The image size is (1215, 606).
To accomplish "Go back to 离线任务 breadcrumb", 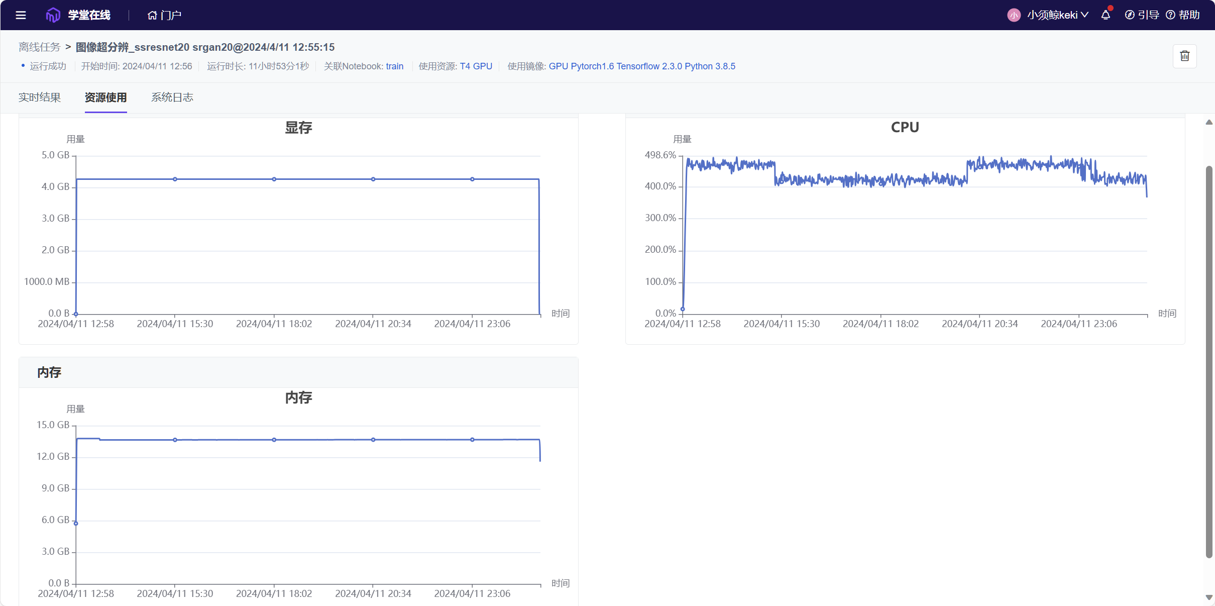I will (x=39, y=47).
